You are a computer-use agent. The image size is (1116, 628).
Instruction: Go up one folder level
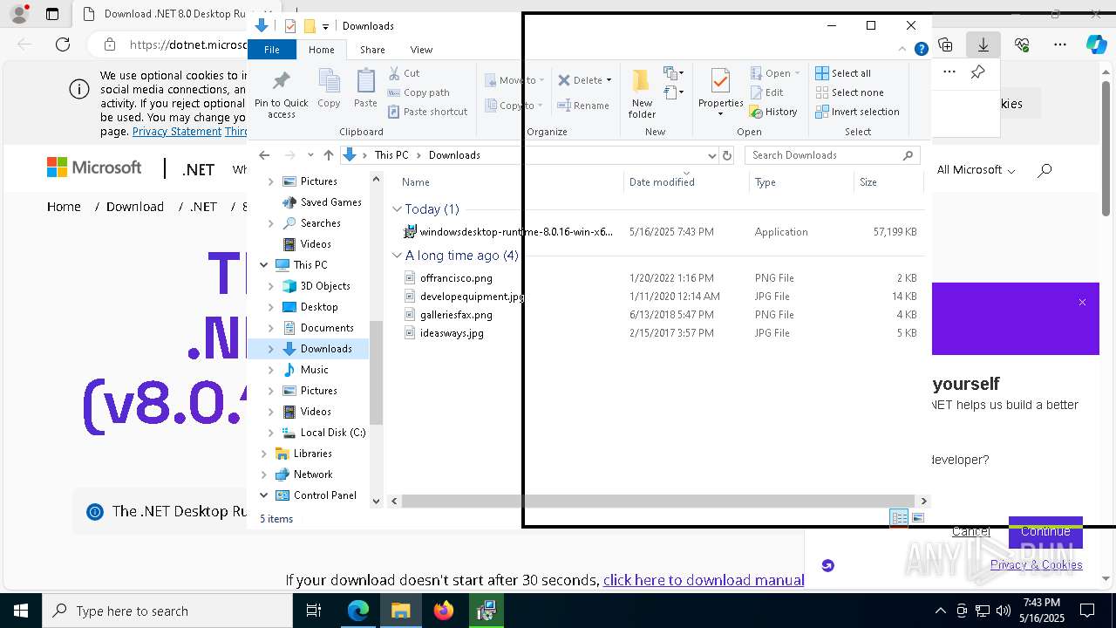328,155
